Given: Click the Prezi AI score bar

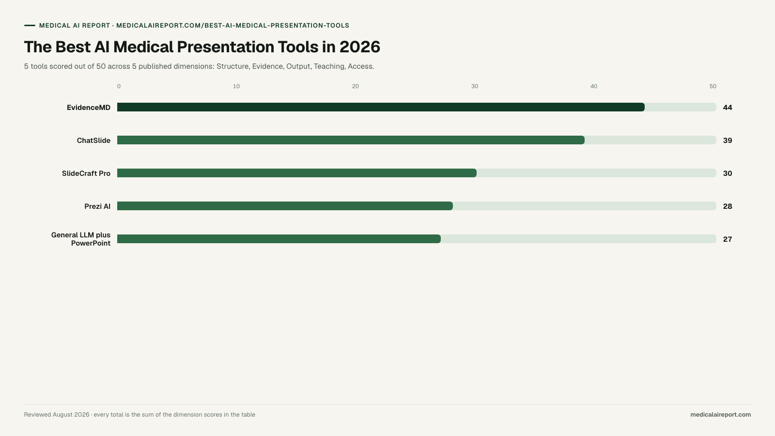Looking at the screenshot, I should (285, 206).
